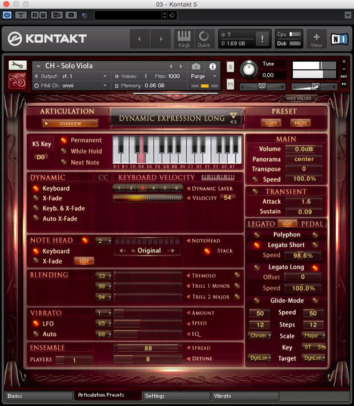Image resolution: width=354 pixels, height=406 pixels.
Task: Open the Midi Ch omni dropdown
Action: click(x=71, y=86)
